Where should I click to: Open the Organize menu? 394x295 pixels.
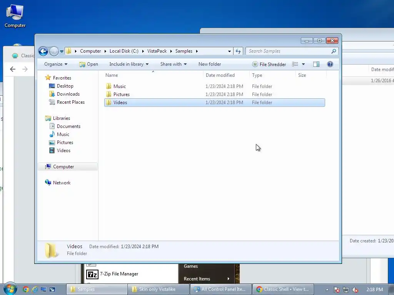click(56, 64)
